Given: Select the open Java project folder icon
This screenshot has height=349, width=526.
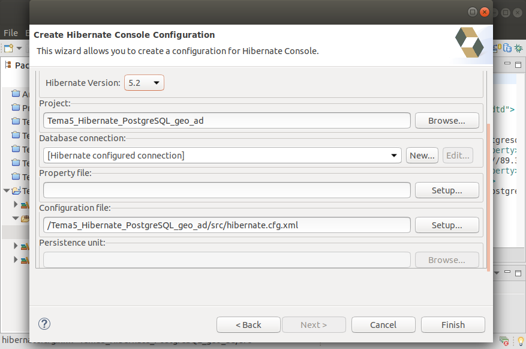Looking at the screenshot, I should (16, 191).
